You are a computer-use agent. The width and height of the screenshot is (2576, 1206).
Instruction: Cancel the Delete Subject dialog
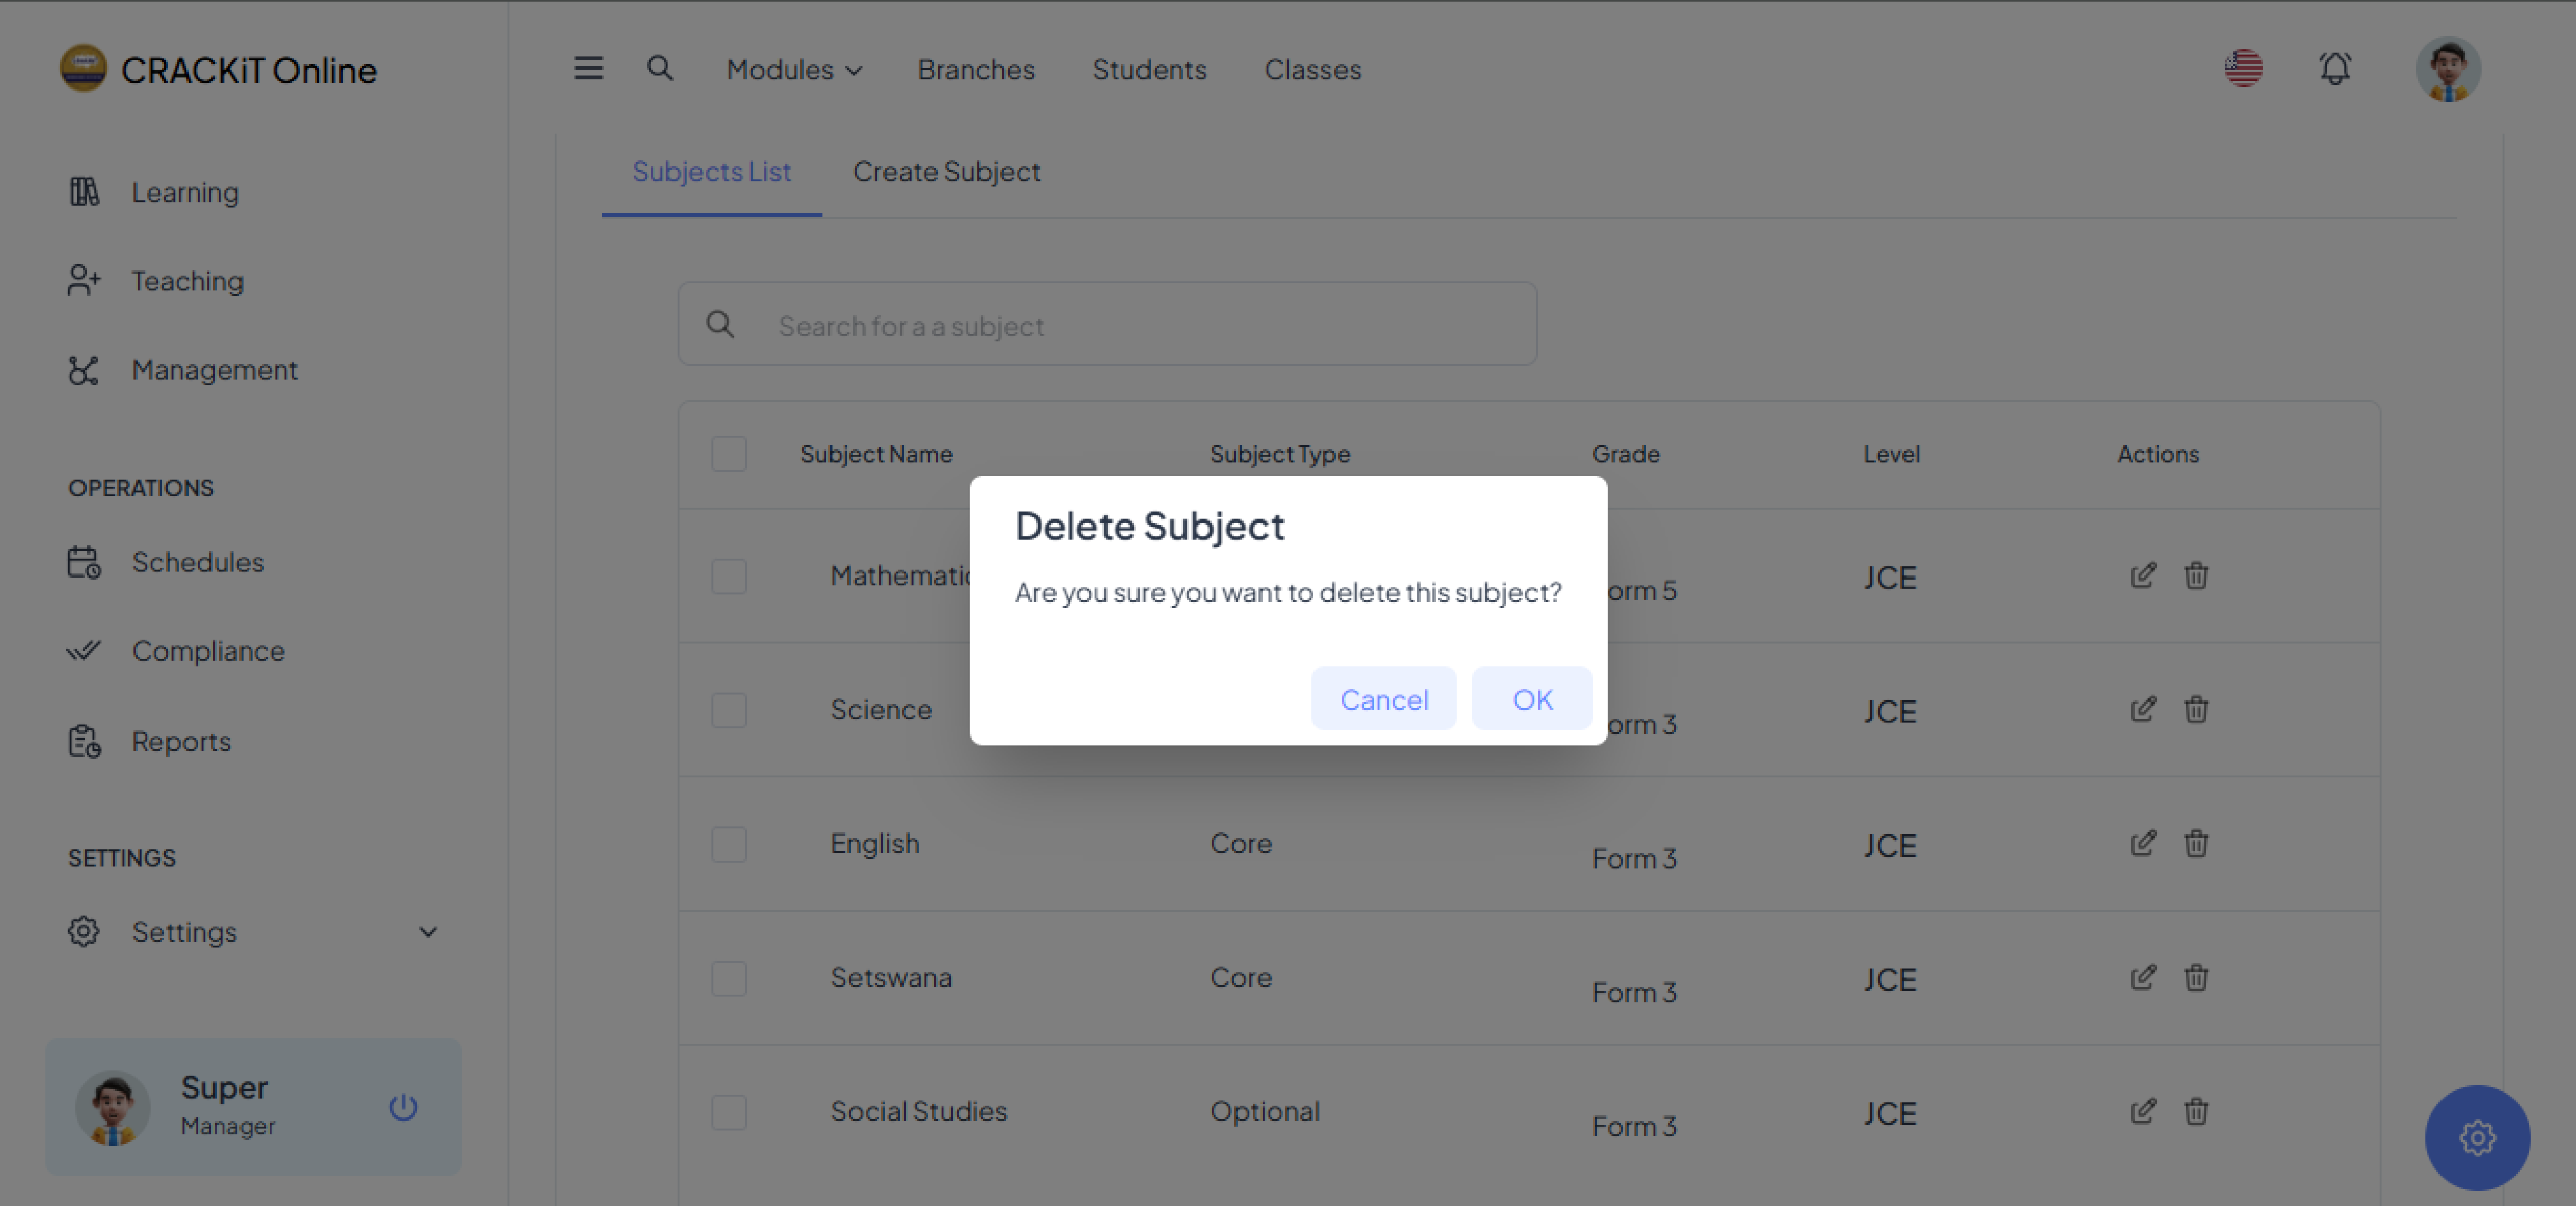(x=1383, y=699)
